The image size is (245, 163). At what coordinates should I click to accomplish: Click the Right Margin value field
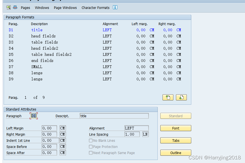[x=49, y=134]
